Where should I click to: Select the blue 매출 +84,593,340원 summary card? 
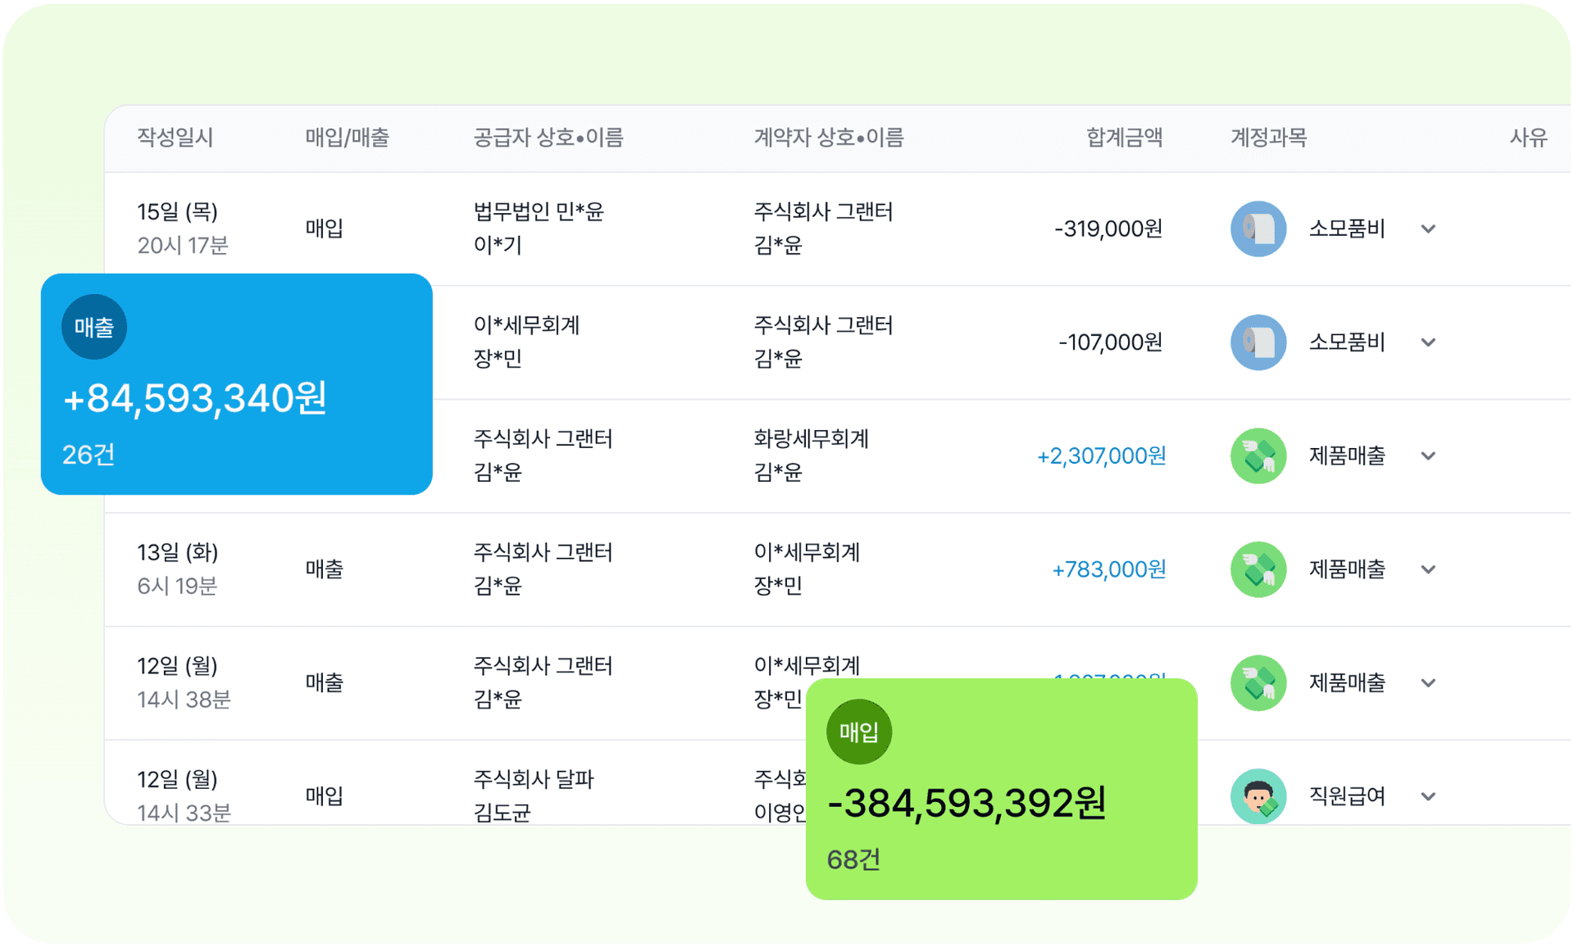click(x=237, y=384)
